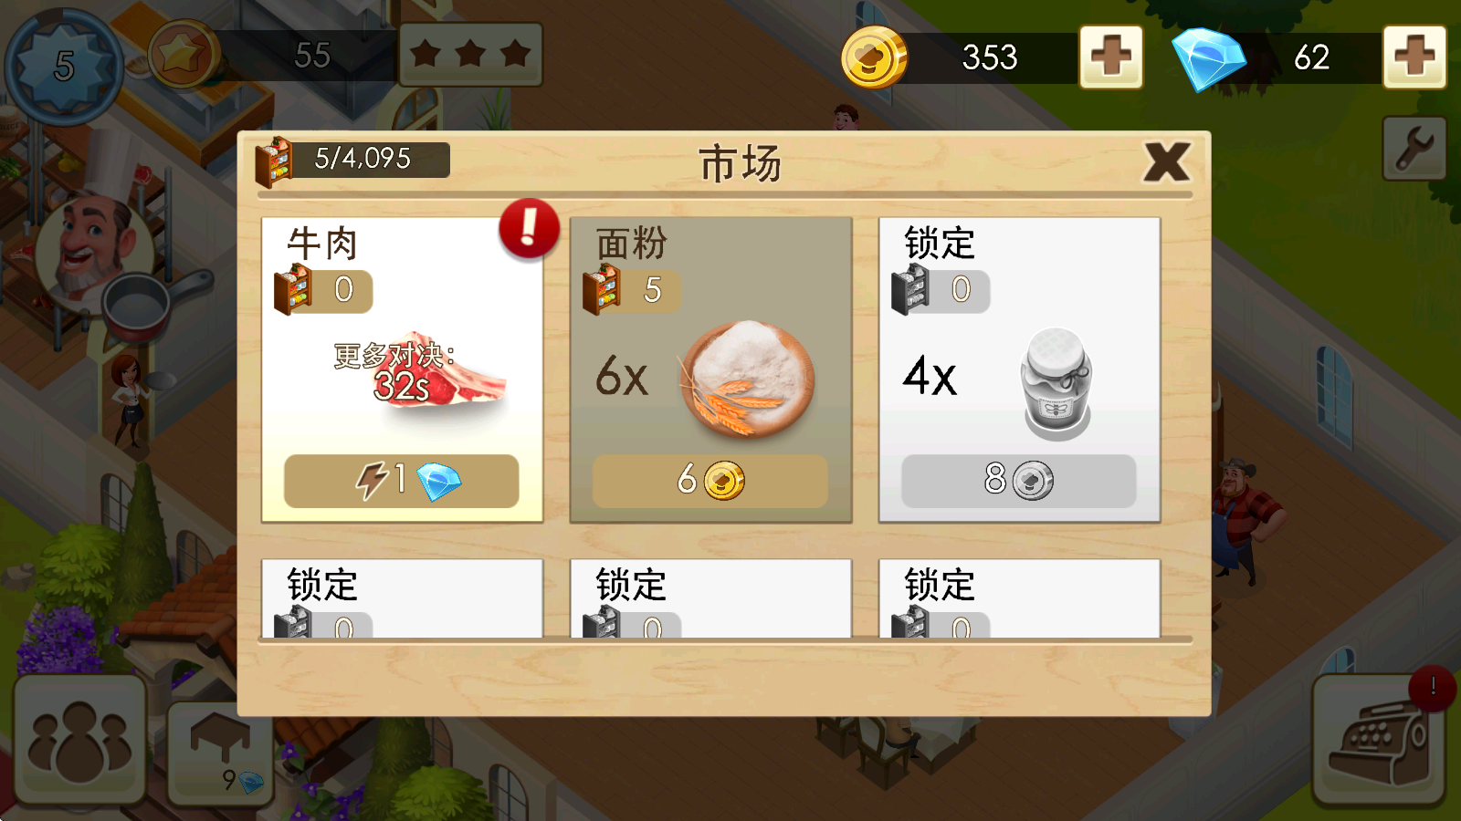
Task: Open the friends group icon
Action: click(x=79, y=741)
